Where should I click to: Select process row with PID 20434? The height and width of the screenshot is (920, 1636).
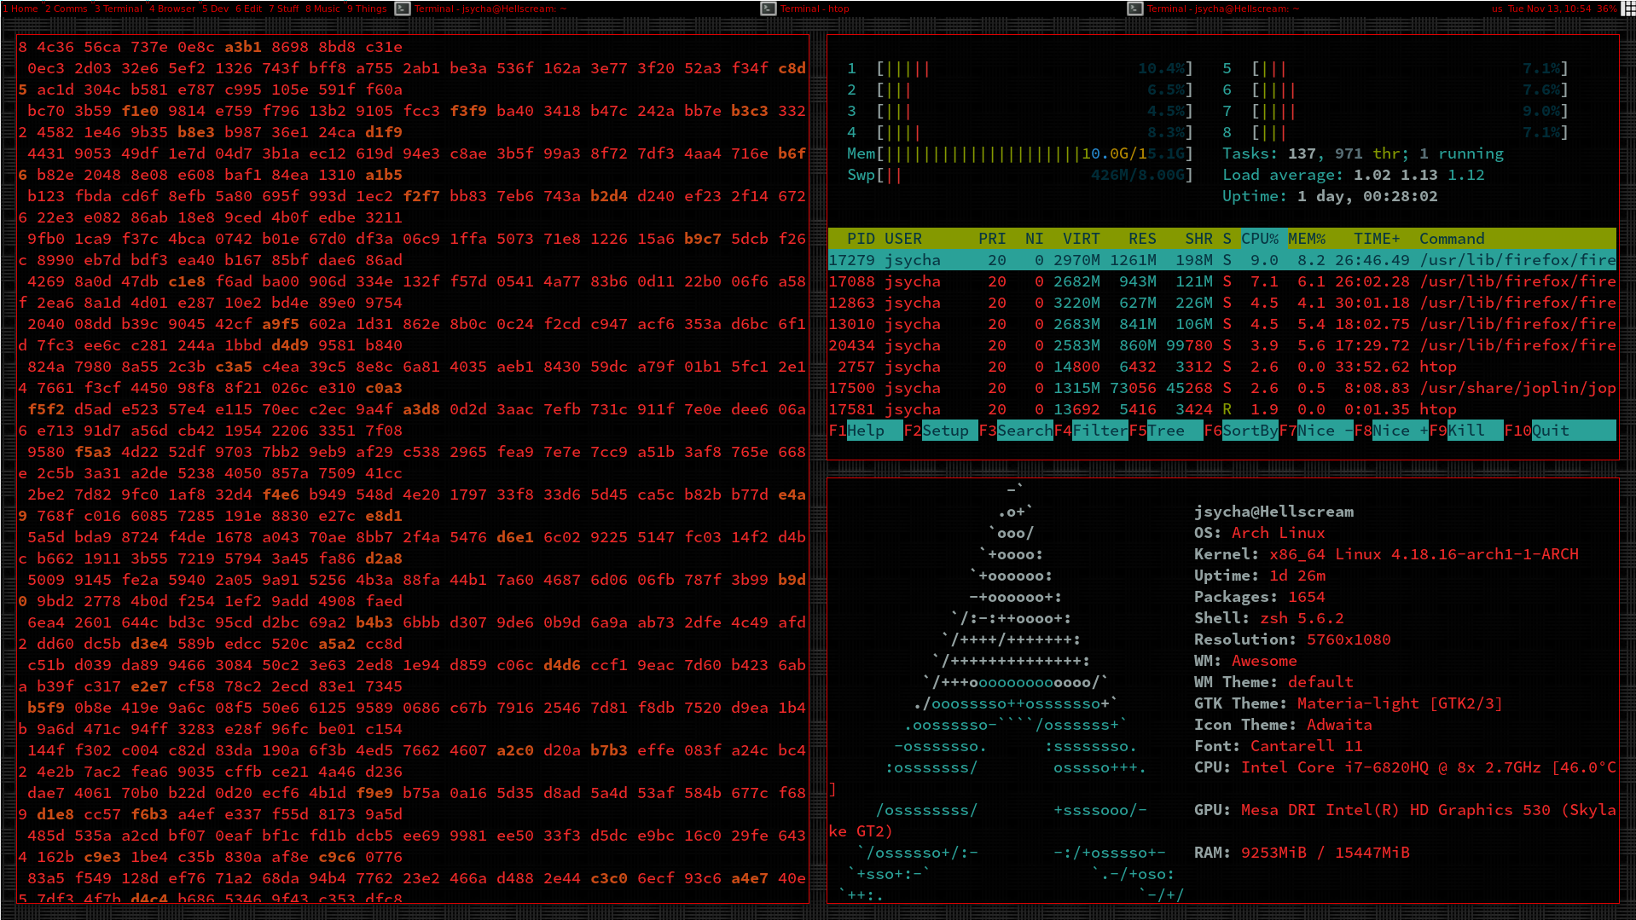coord(1222,345)
